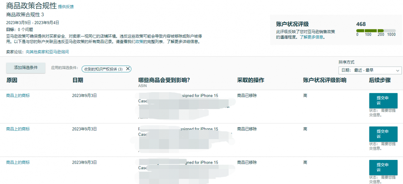Click the 目标: 0 个问题 line
The image size is (403, 184).
coord(20,29)
